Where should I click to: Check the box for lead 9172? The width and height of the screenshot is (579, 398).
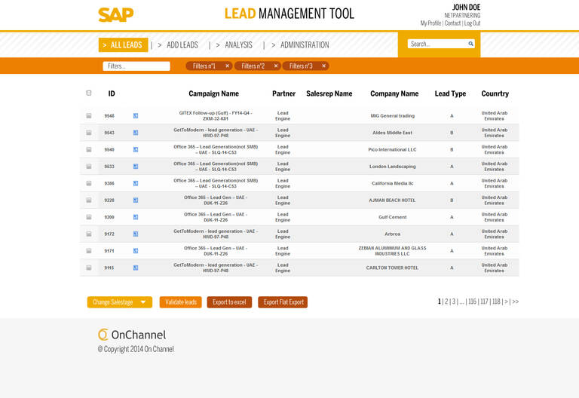89,234
